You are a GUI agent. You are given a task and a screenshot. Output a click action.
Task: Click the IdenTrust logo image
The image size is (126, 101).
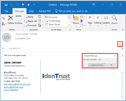pos(57,77)
